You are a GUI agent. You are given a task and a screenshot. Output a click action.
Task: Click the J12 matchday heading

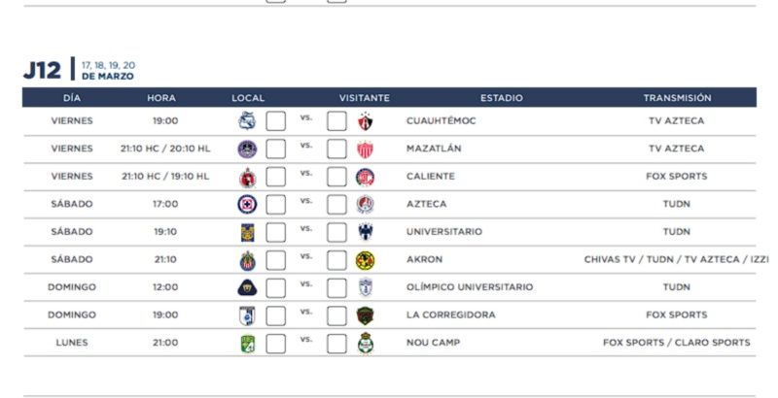(x=43, y=70)
